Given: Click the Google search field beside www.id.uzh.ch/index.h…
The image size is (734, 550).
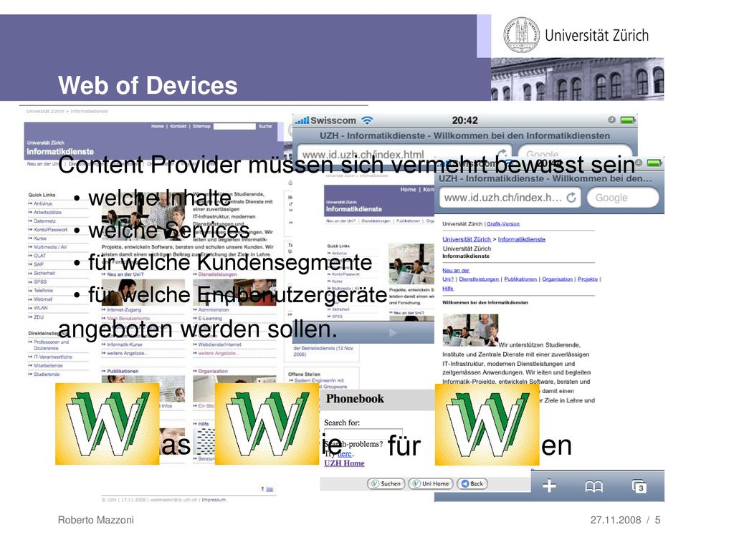Looking at the screenshot, I should (623, 198).
